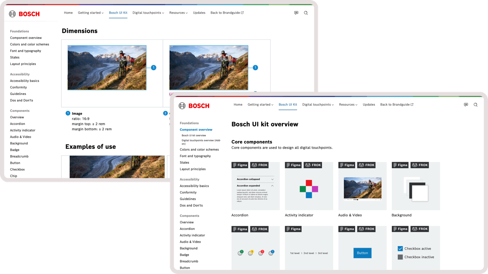Click Figma badge on Breadcrumb card
This screenshot has width=488, height=274.
tap(293, 229)
